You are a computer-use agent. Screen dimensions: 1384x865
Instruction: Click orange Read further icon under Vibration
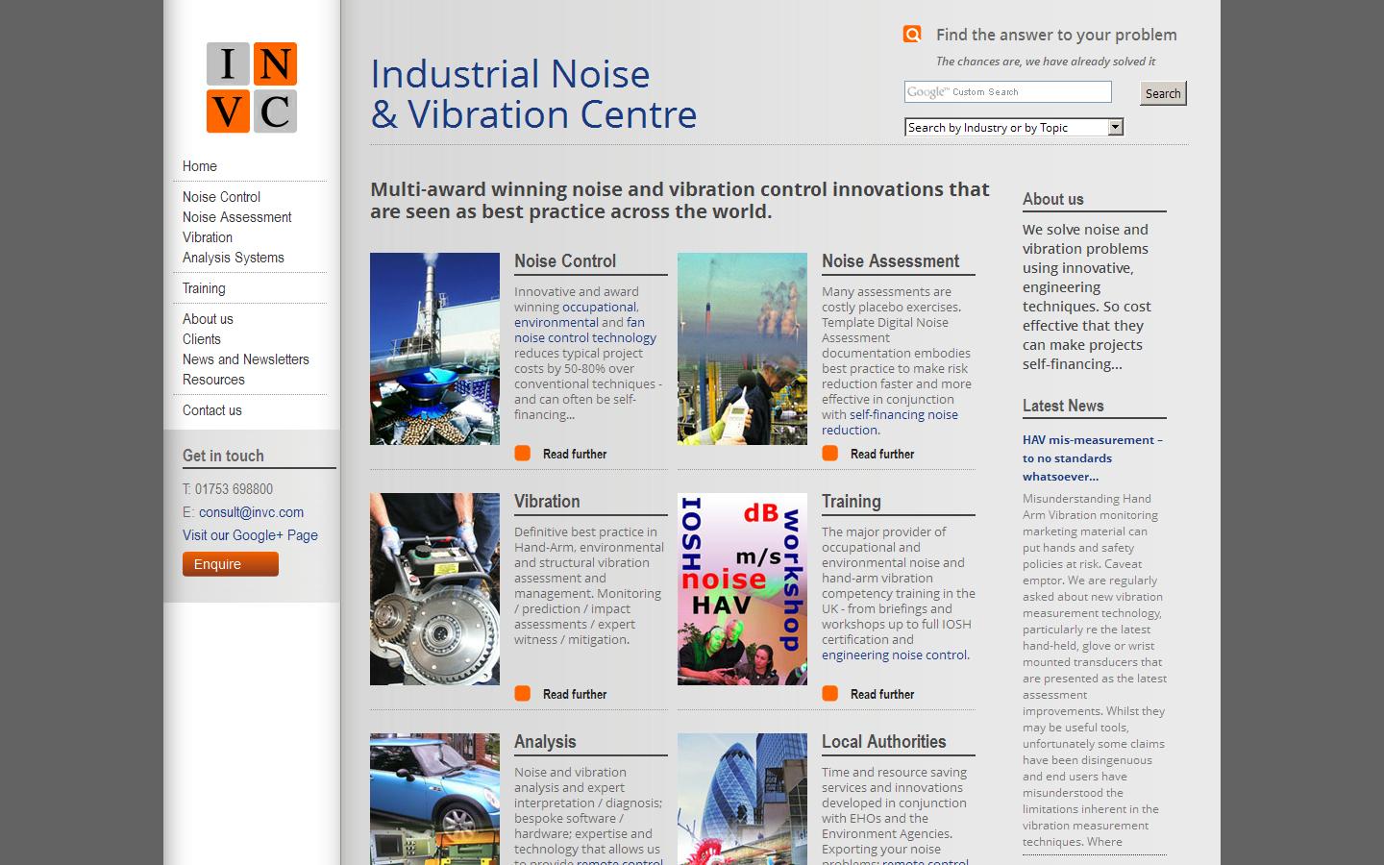point(522,694)
